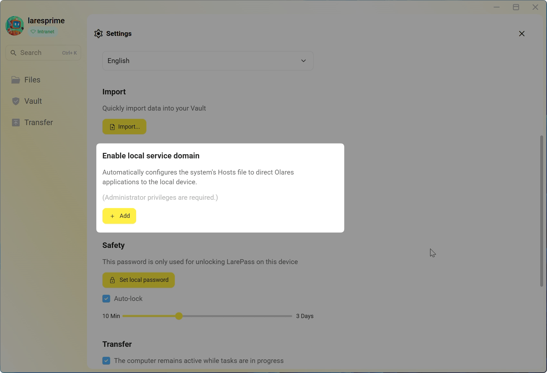Click the Auto-lock duration slider handle
The width and height of the screenshot is (547, 373).
pos(179,316)
